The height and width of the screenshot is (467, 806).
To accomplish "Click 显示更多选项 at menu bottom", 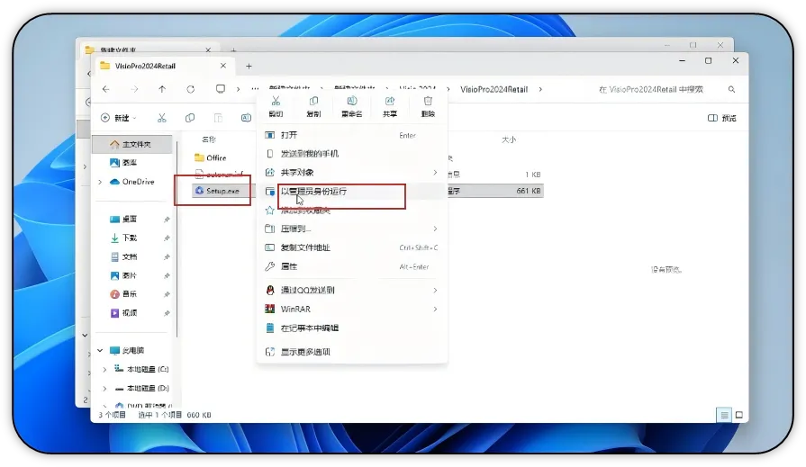I will pos(352,352).
